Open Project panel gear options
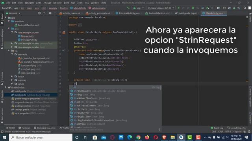The width and height of the screenshot is (252, 141). 50,13
